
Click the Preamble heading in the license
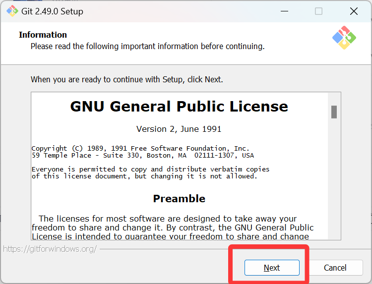179,199
